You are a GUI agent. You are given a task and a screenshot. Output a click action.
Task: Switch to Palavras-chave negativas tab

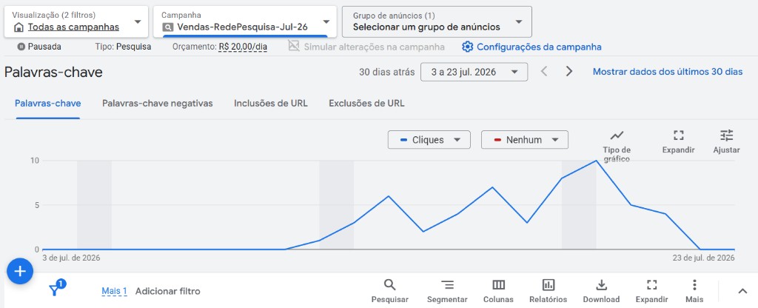(x=158, y=104)
